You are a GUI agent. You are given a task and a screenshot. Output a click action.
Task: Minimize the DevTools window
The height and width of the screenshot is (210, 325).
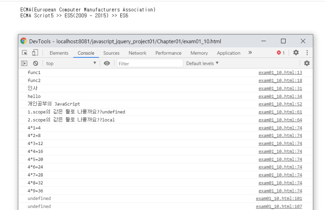(x=263, y=41)
